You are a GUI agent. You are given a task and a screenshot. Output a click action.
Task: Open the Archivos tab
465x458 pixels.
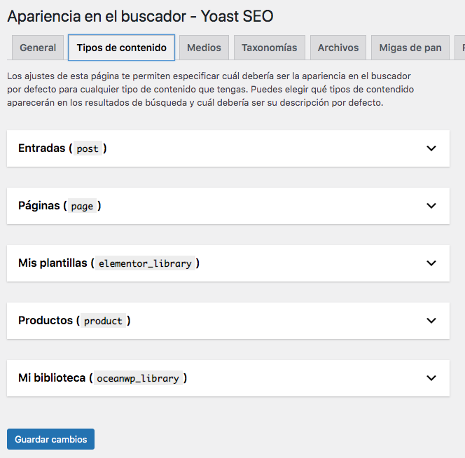(338, 48)
